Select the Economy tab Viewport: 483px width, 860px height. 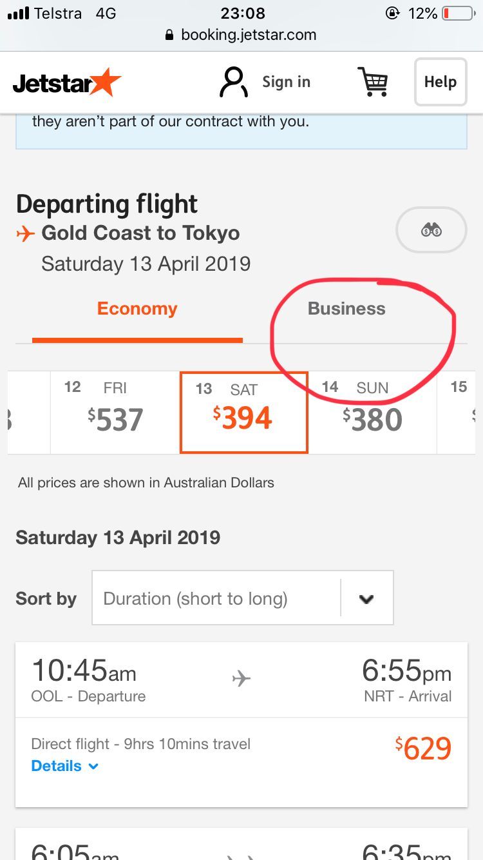[x=137, y=309]
